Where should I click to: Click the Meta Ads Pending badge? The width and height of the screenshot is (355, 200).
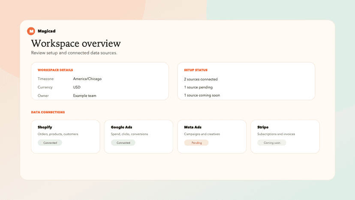click(x=196, y=142)
